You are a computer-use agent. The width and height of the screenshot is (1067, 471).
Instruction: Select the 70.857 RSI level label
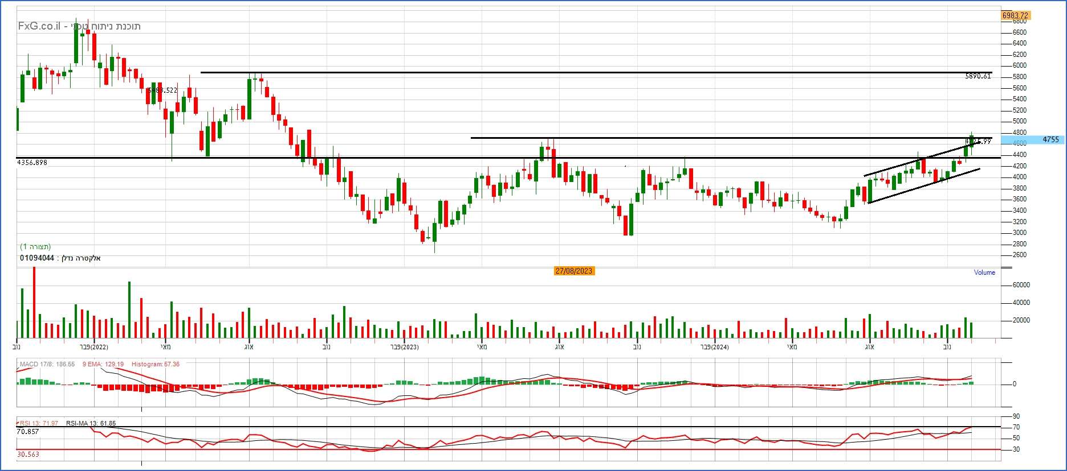click(x=28, y=432)
